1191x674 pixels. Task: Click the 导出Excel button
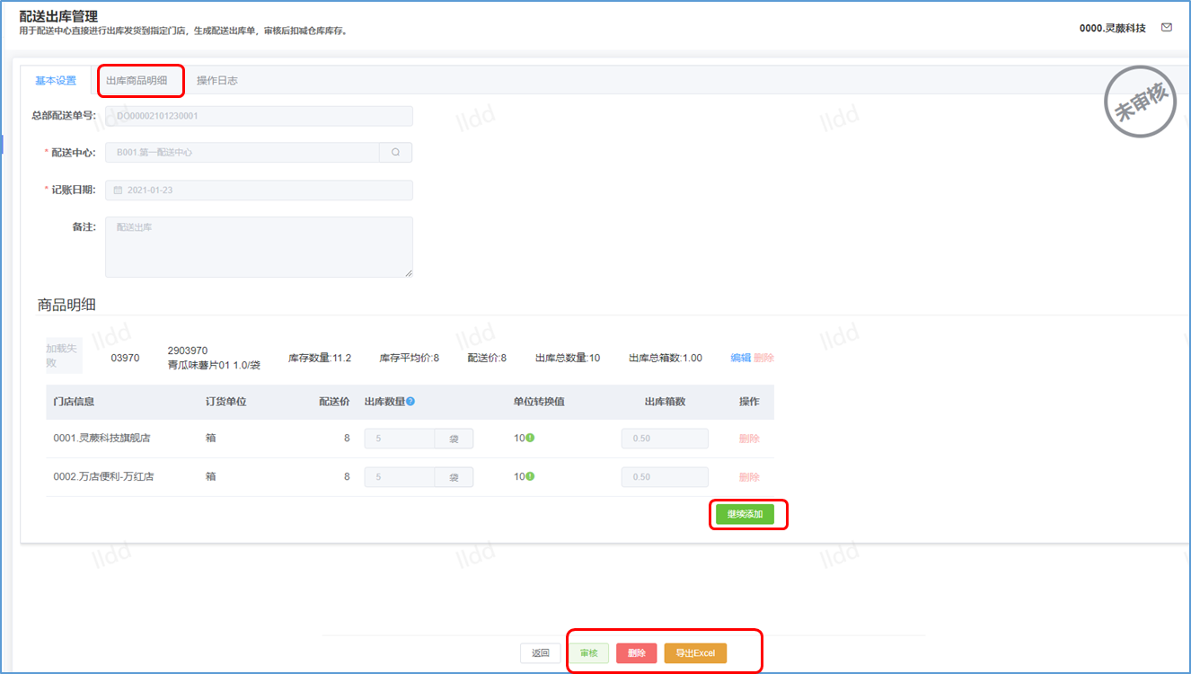click(x=695, y=653)
